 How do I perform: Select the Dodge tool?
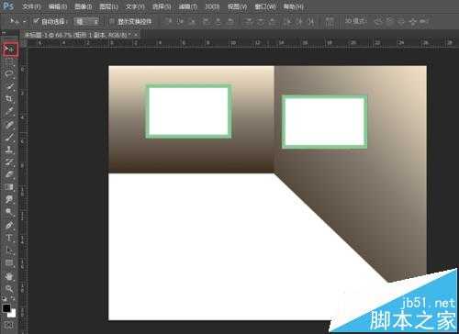tap(9, 212)
